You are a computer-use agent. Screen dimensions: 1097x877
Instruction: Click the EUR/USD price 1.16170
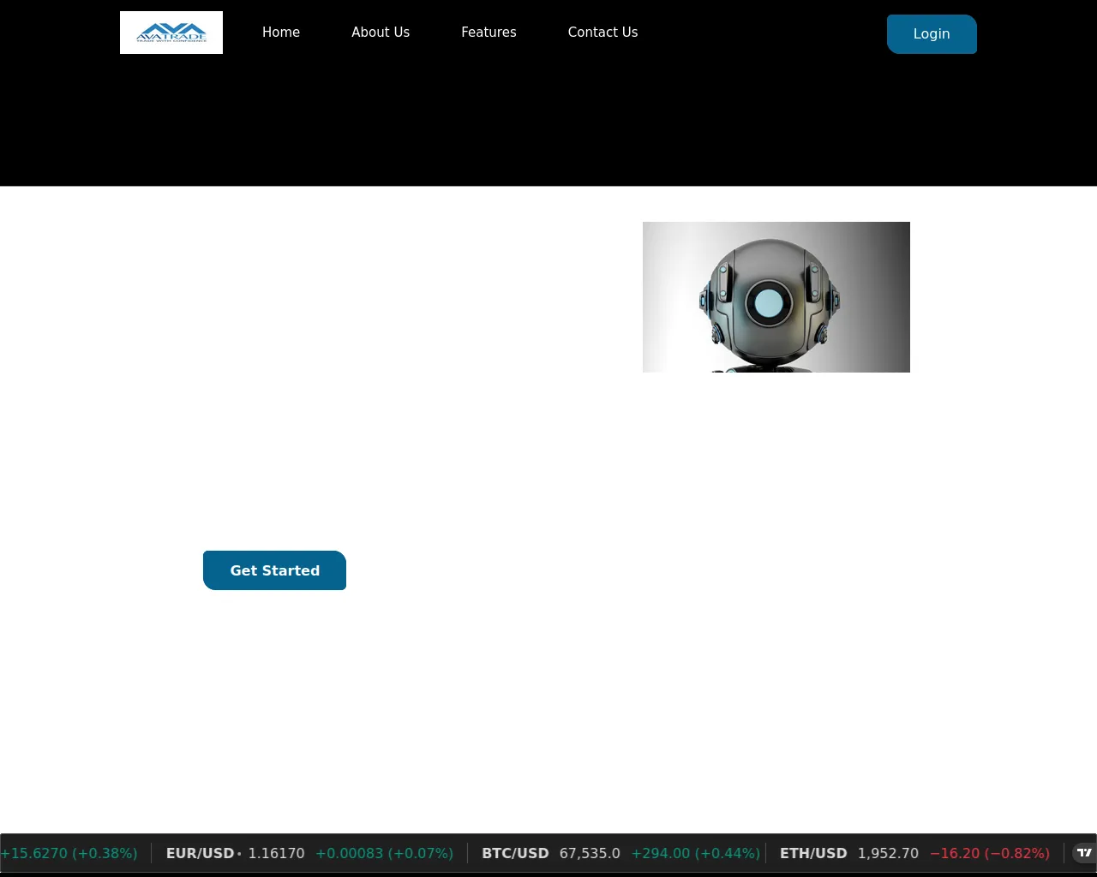tap(276, 854)
